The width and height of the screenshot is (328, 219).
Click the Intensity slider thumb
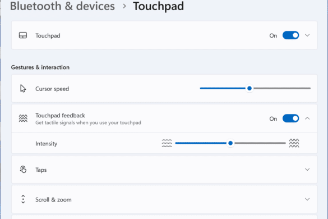click(230, 143)
